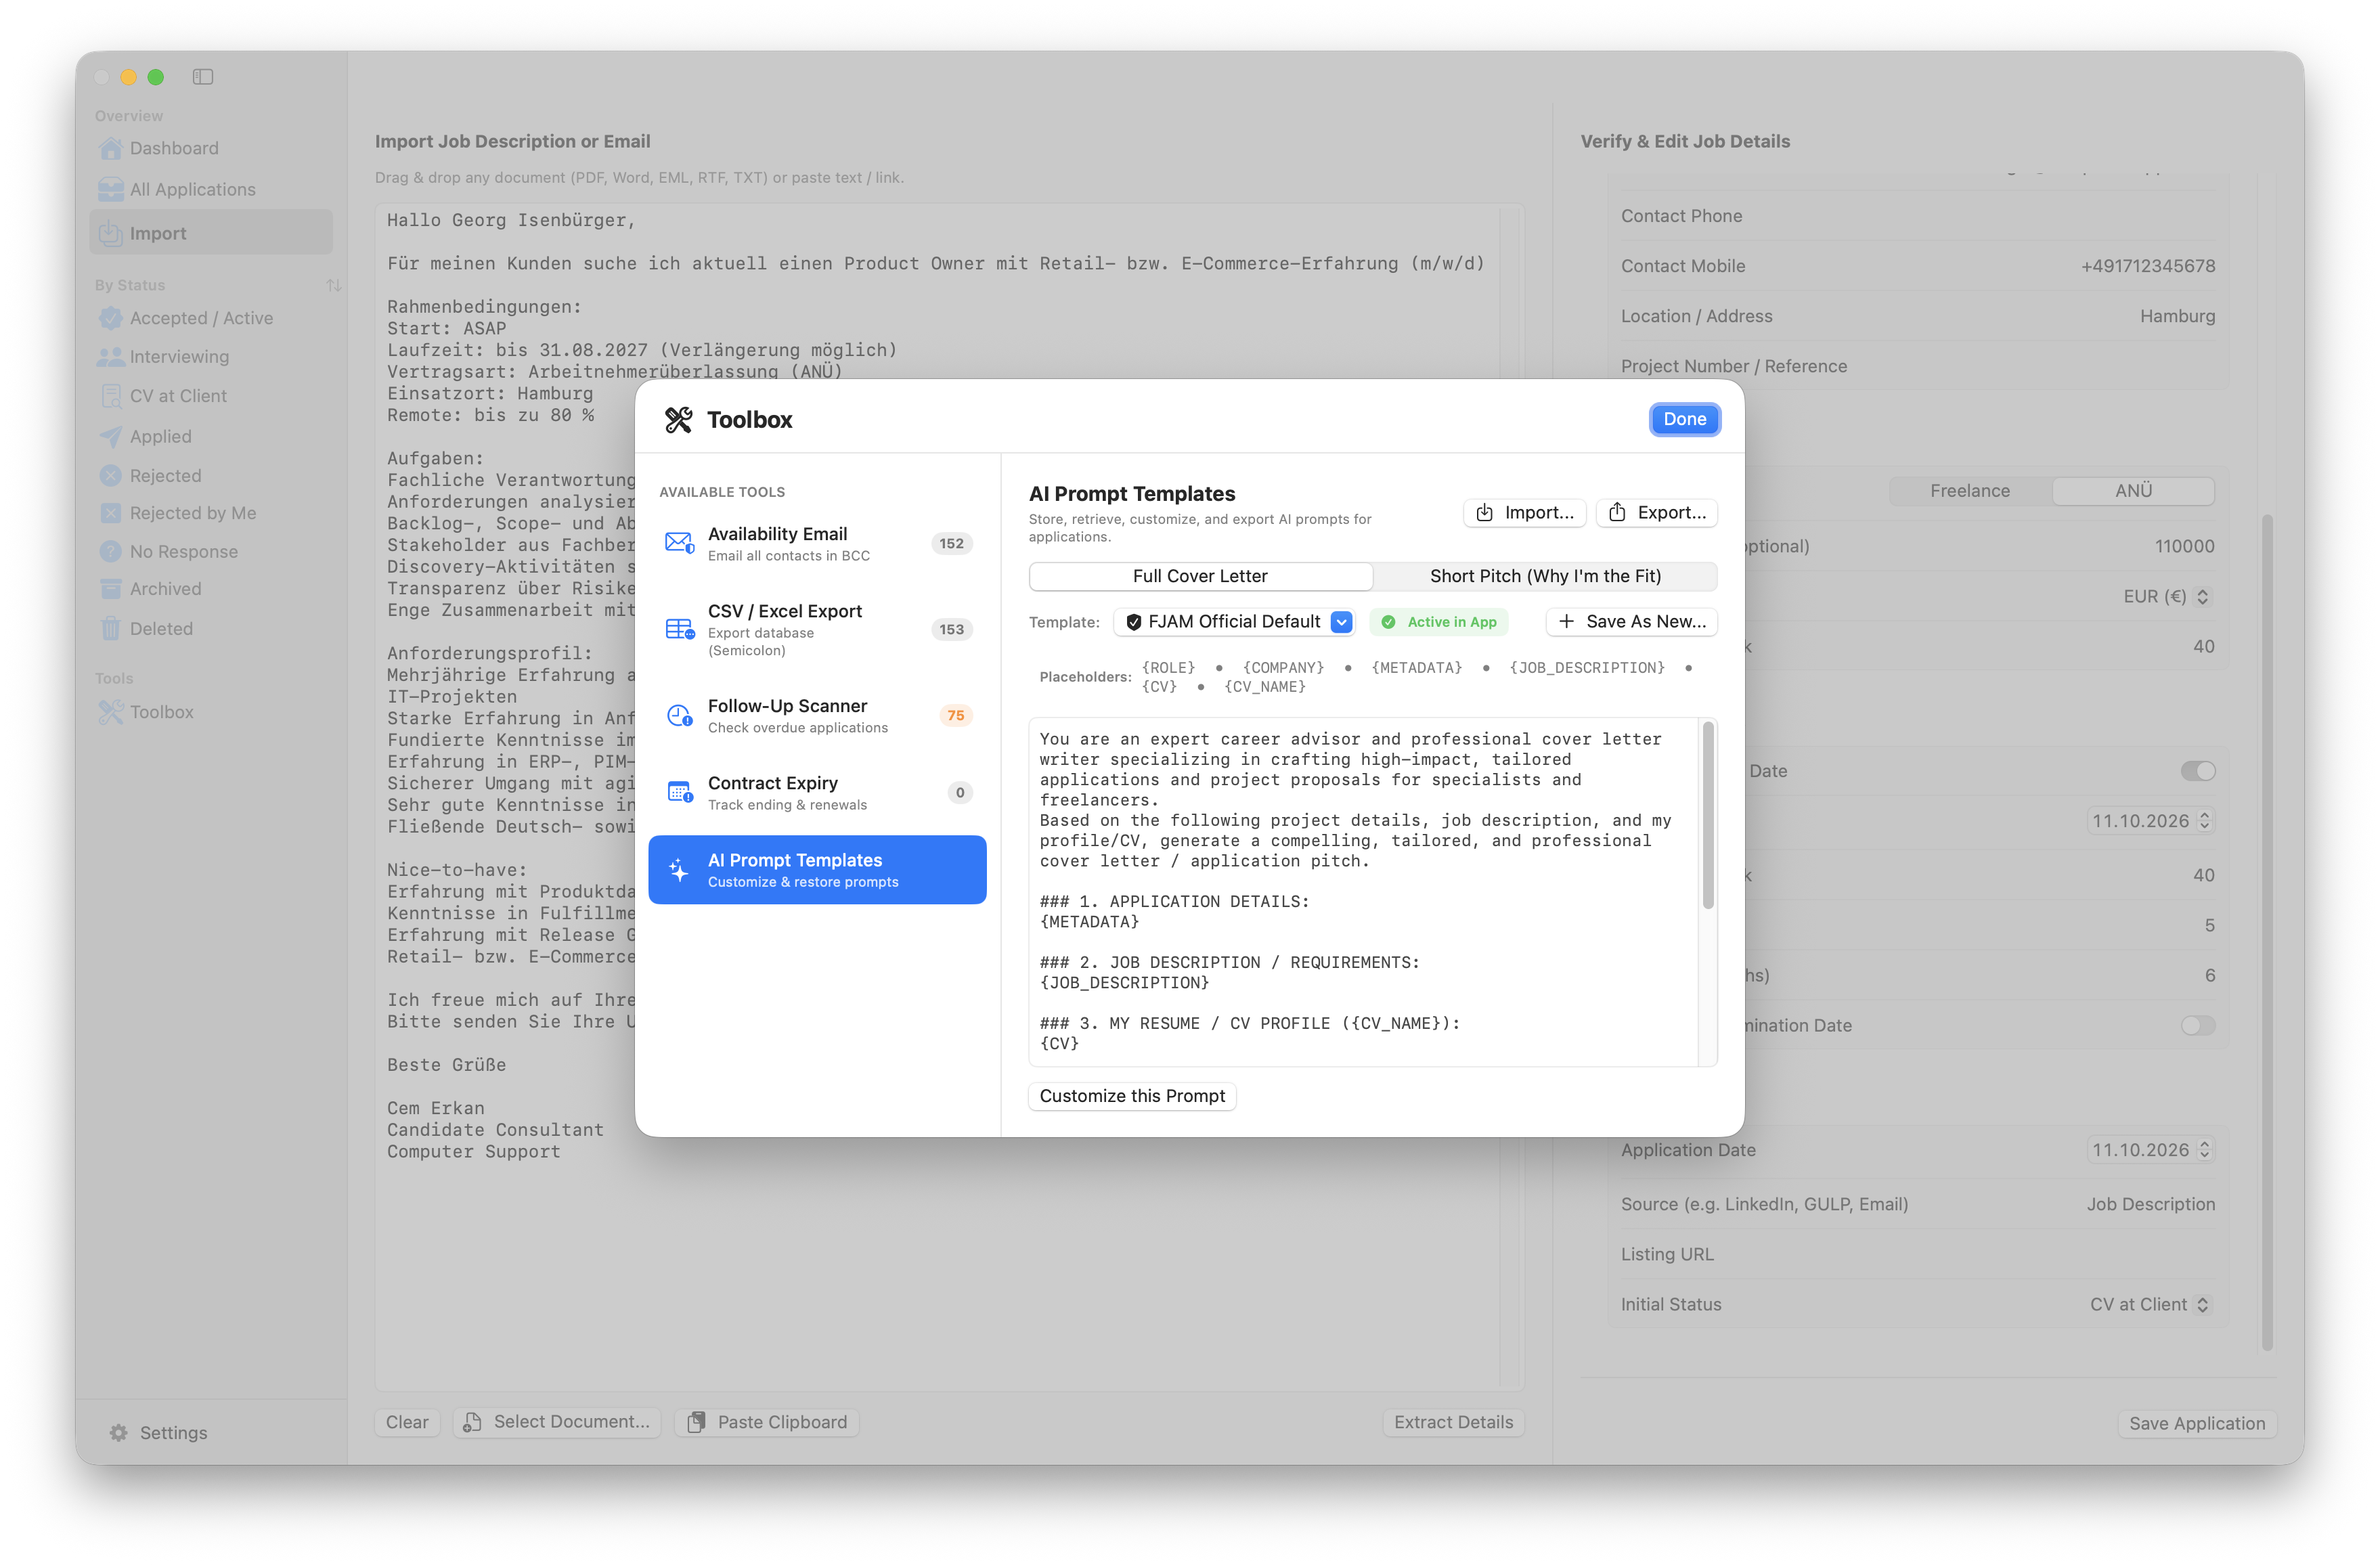Click the Location / Address Hamburg value
Viewport: 2380px width, 1565px height.
pyautogui.click(x=2177, y=316)
